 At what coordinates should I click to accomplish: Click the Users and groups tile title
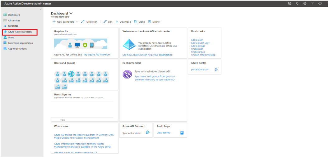point(65,63)
